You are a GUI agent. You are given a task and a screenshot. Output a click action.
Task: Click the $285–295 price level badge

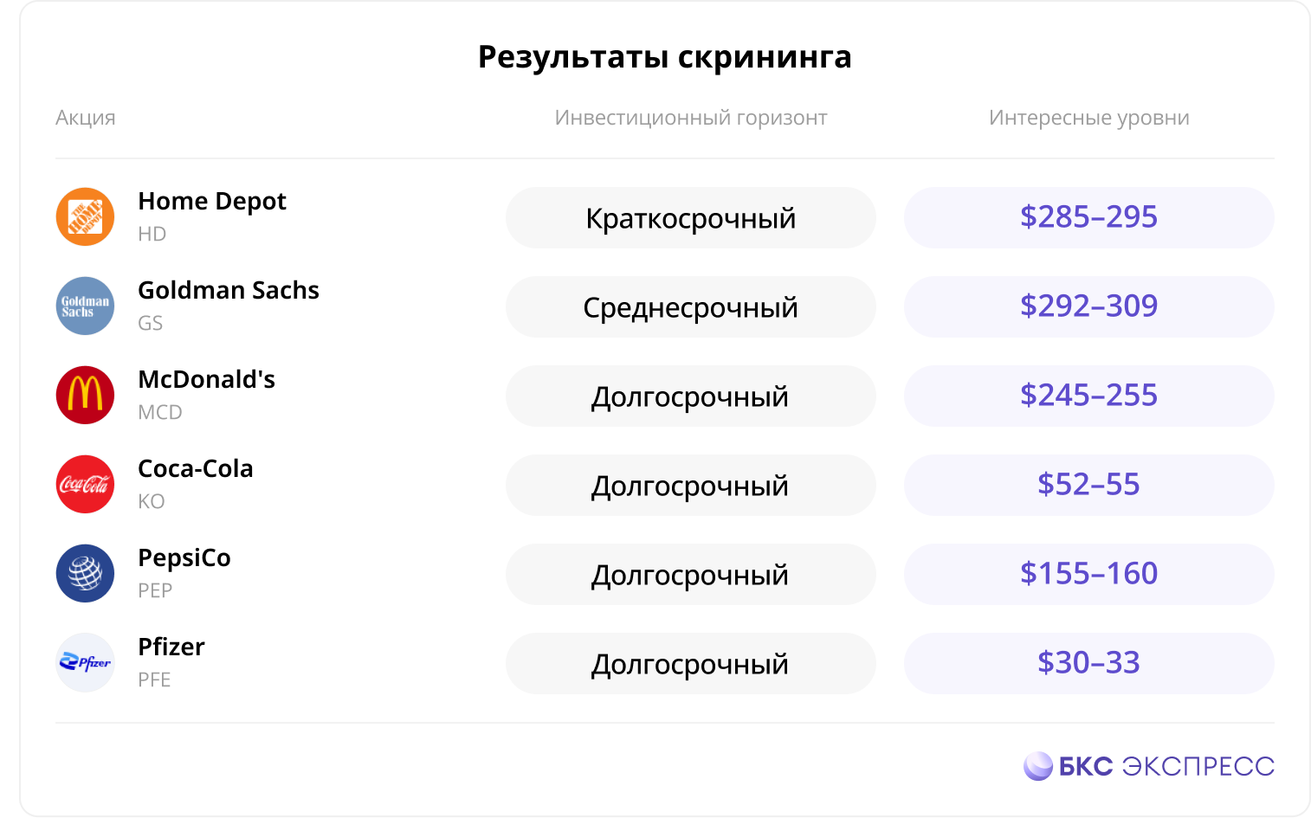[x=1088, y=217]
